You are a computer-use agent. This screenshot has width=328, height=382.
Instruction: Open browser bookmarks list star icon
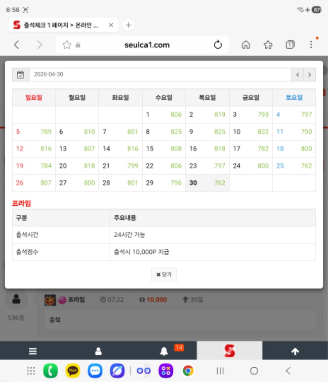(268, 45)
